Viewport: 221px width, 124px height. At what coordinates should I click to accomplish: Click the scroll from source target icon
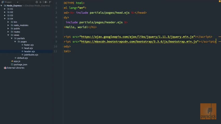coord(37,2)
